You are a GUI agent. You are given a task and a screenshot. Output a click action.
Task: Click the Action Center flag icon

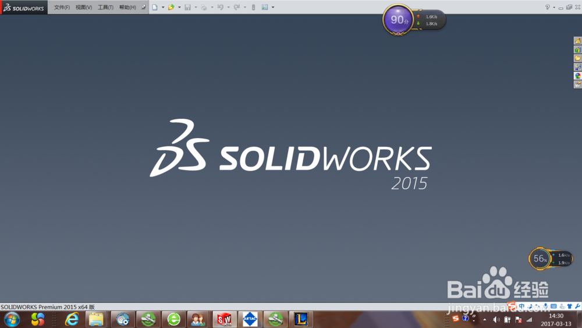pyautogui.click(x=519, y=320)
